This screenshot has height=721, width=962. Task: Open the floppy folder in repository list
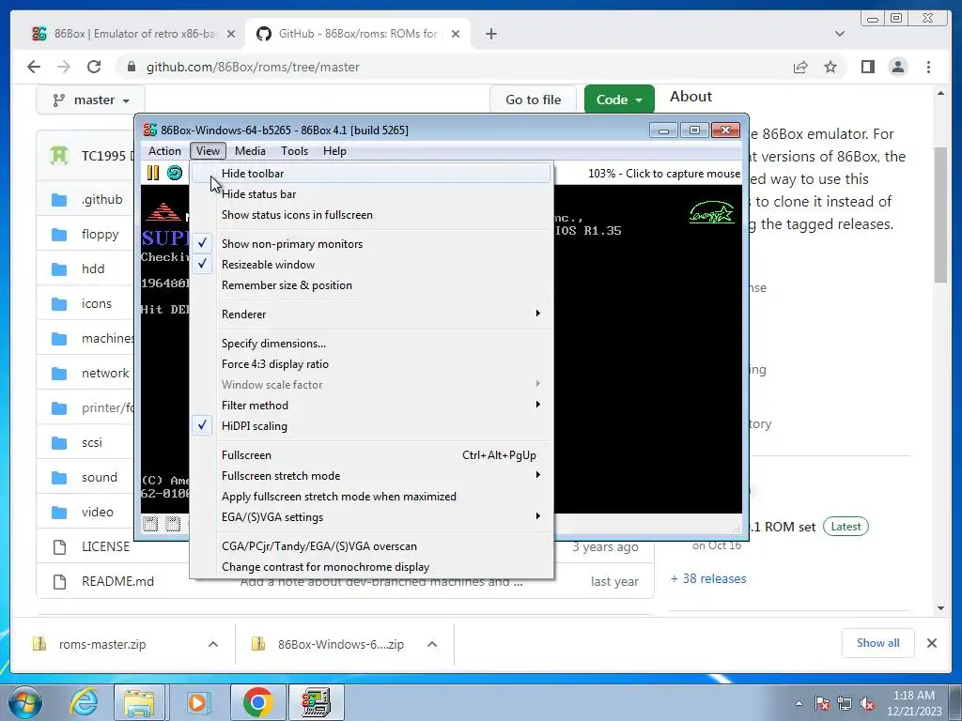[x=100, y=234]
